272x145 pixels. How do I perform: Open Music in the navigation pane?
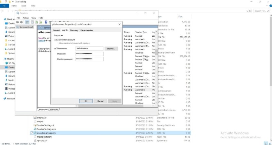click(10, 80)
